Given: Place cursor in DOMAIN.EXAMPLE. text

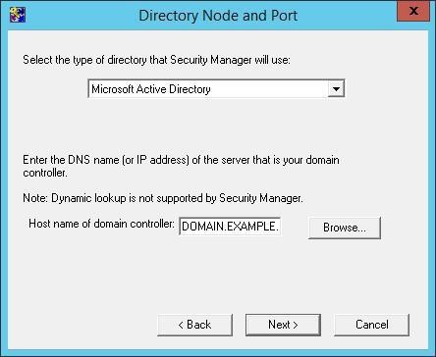Looking at the screenshot, I should point(230,227).
